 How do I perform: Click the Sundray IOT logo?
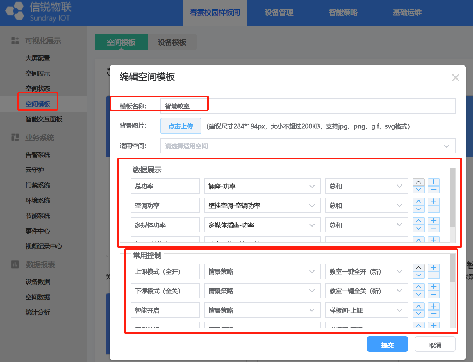[38, 12]
